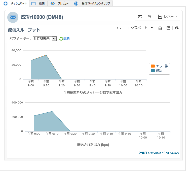The height and width of the screenshot is (171, 186).
Task: Click the 400,000 axis label
Action: 17,102
